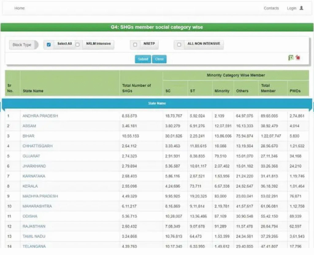The height and width of the screenshot is (255, 314).
Task: Select Odisha total member 55,42,150
Action: coord(269,216)
